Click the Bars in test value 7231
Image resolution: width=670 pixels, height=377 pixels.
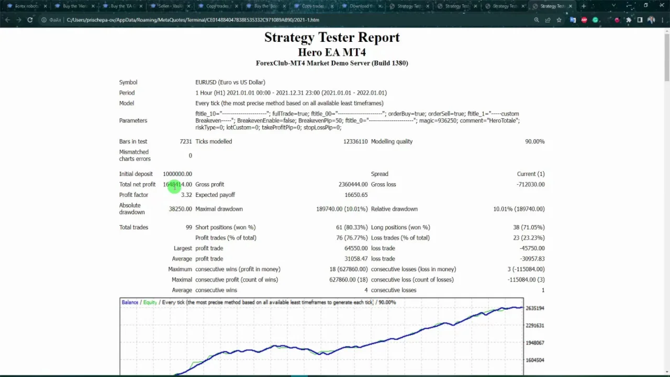pos(186,141)
